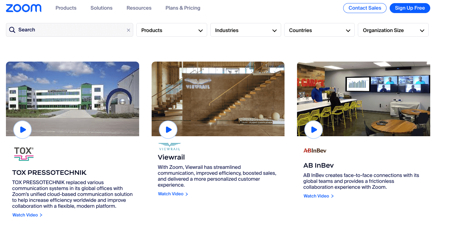Open the Viewrail staircase thumbnail
Image resolution: width=453 pixels, height=232 pixels.
[x=218, y=99]
